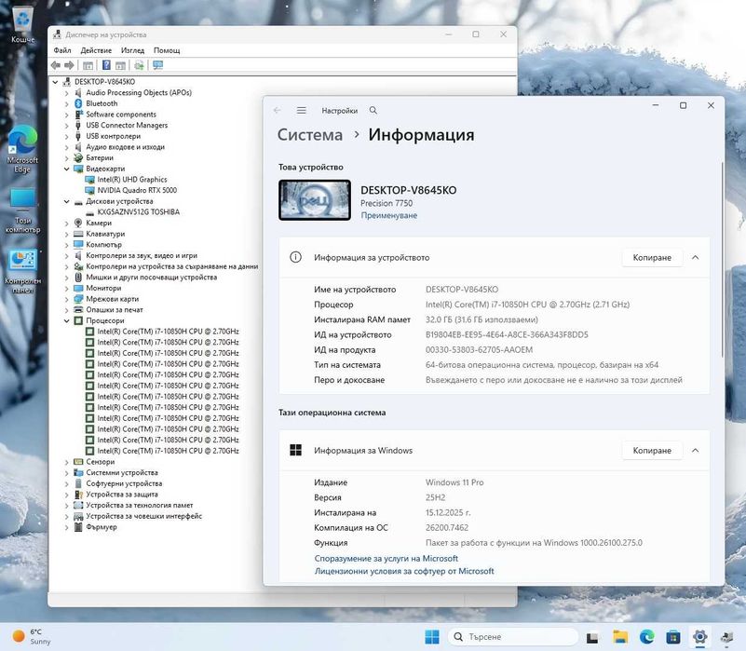Click the Bluetooth icon in the device tree
This screenshot has width=746, height=651.
click(x=78, y=103)
